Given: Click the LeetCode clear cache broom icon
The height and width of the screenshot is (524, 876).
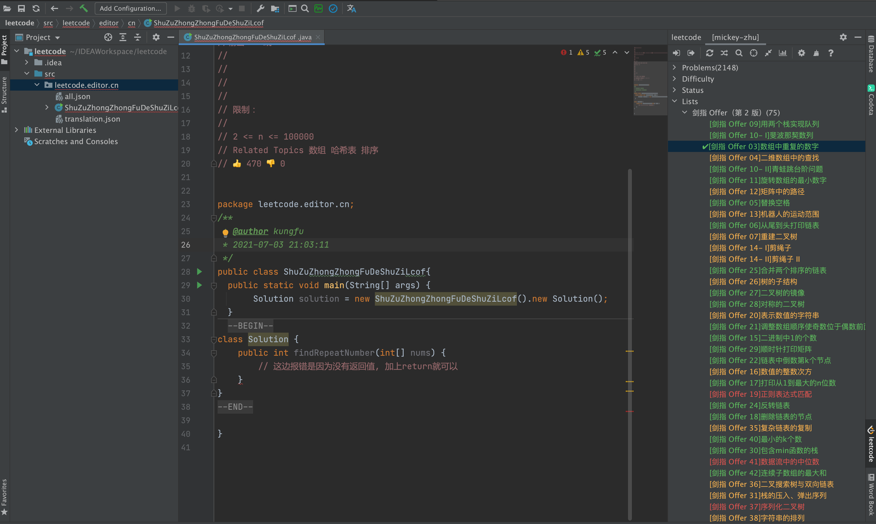Looking at the screenshot, I should (816, 53).
